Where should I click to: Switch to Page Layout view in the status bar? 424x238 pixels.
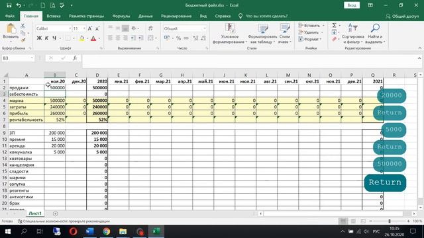tap(353, 221)
